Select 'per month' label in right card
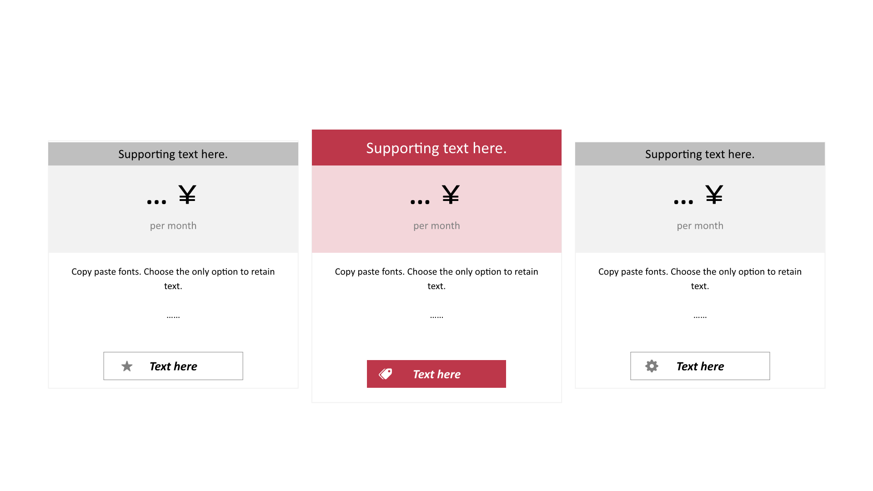The width and height of the screenshot is (873, 491). [700, 226]
